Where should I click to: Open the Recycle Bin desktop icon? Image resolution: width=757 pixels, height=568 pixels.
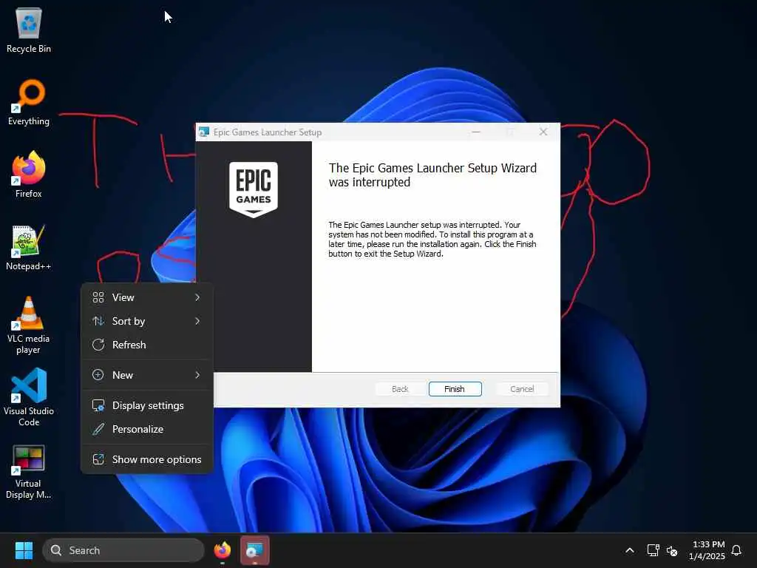click(29, 30)
